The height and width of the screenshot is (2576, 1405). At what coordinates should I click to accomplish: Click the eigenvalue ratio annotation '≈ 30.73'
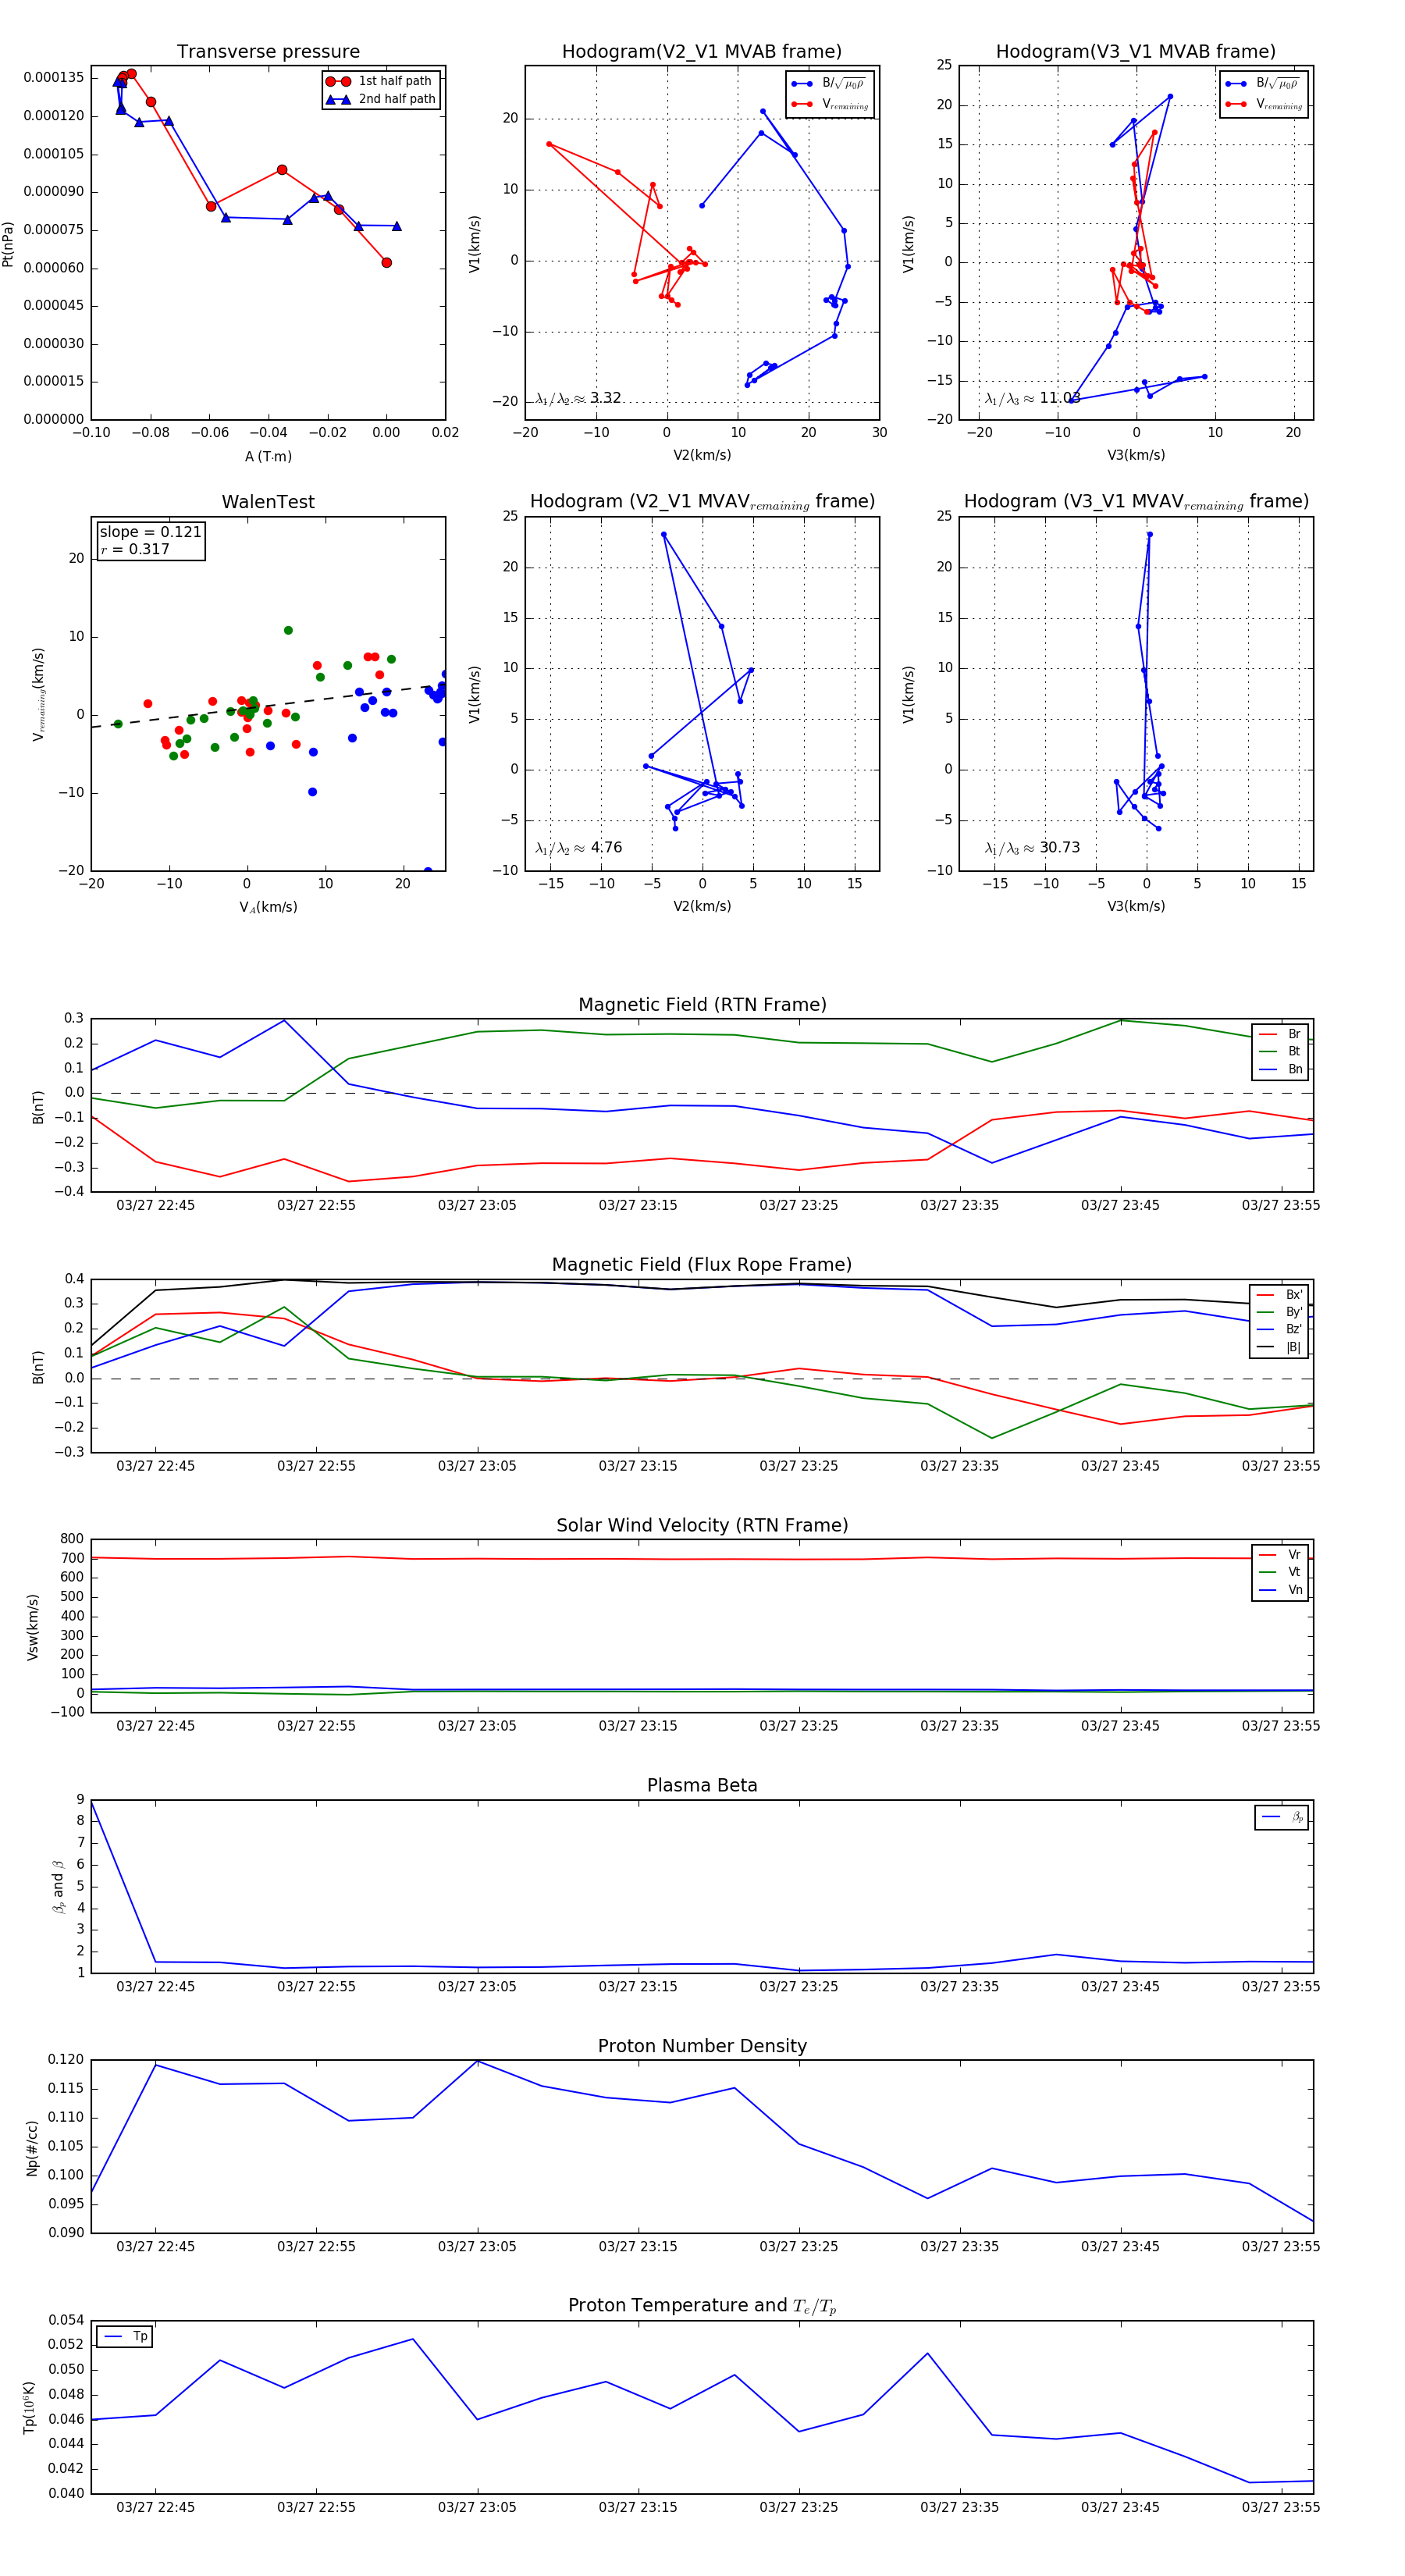click(1032, 848)
